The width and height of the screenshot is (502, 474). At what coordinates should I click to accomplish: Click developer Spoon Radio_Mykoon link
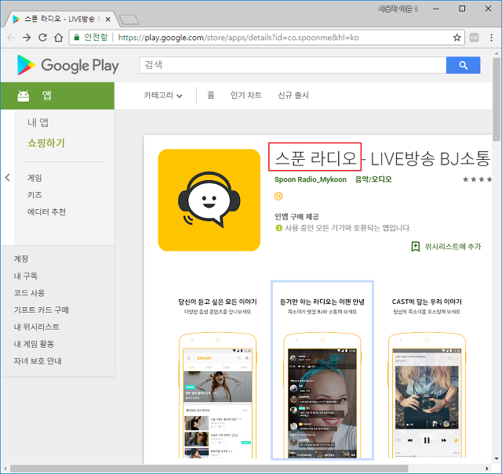point(311,179)
